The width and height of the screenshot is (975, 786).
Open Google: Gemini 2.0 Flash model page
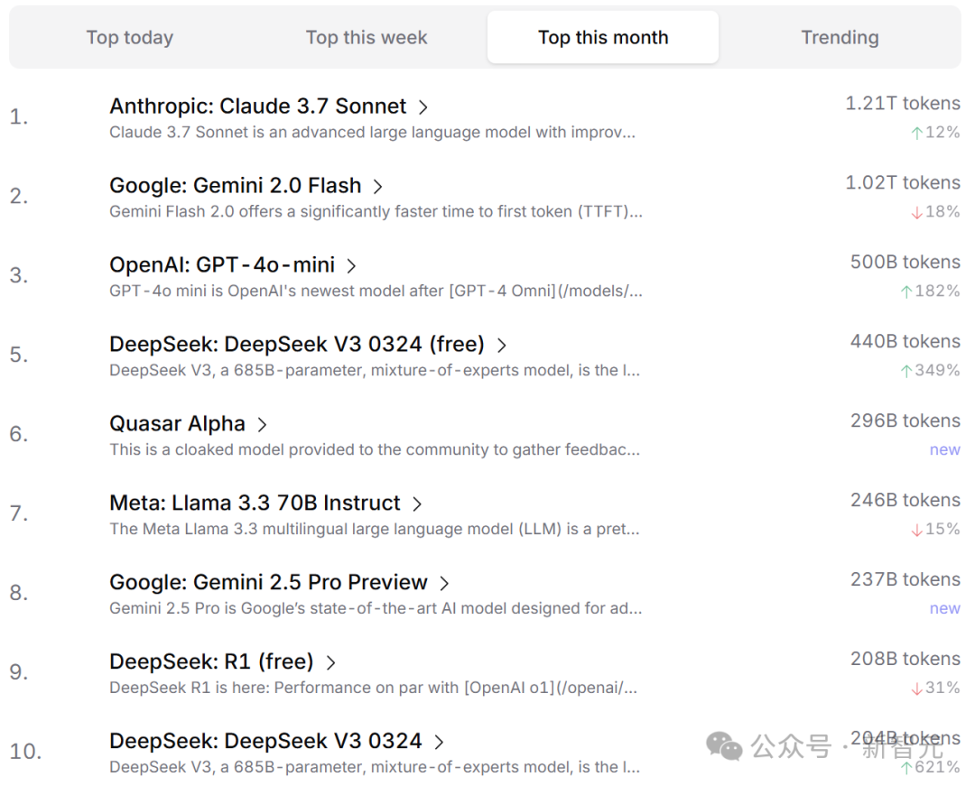(235, 186)
